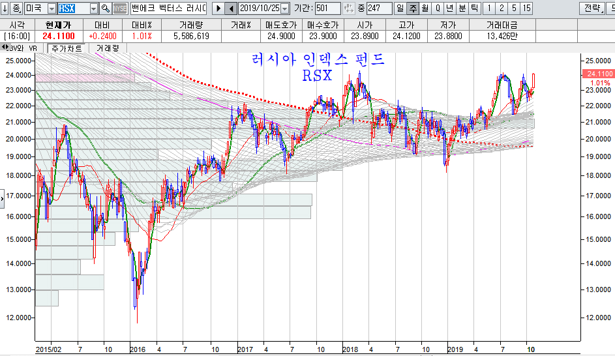
Task: Click the 기간 input field showing 501
Action: pyautogui.click(x=327, y=8)
